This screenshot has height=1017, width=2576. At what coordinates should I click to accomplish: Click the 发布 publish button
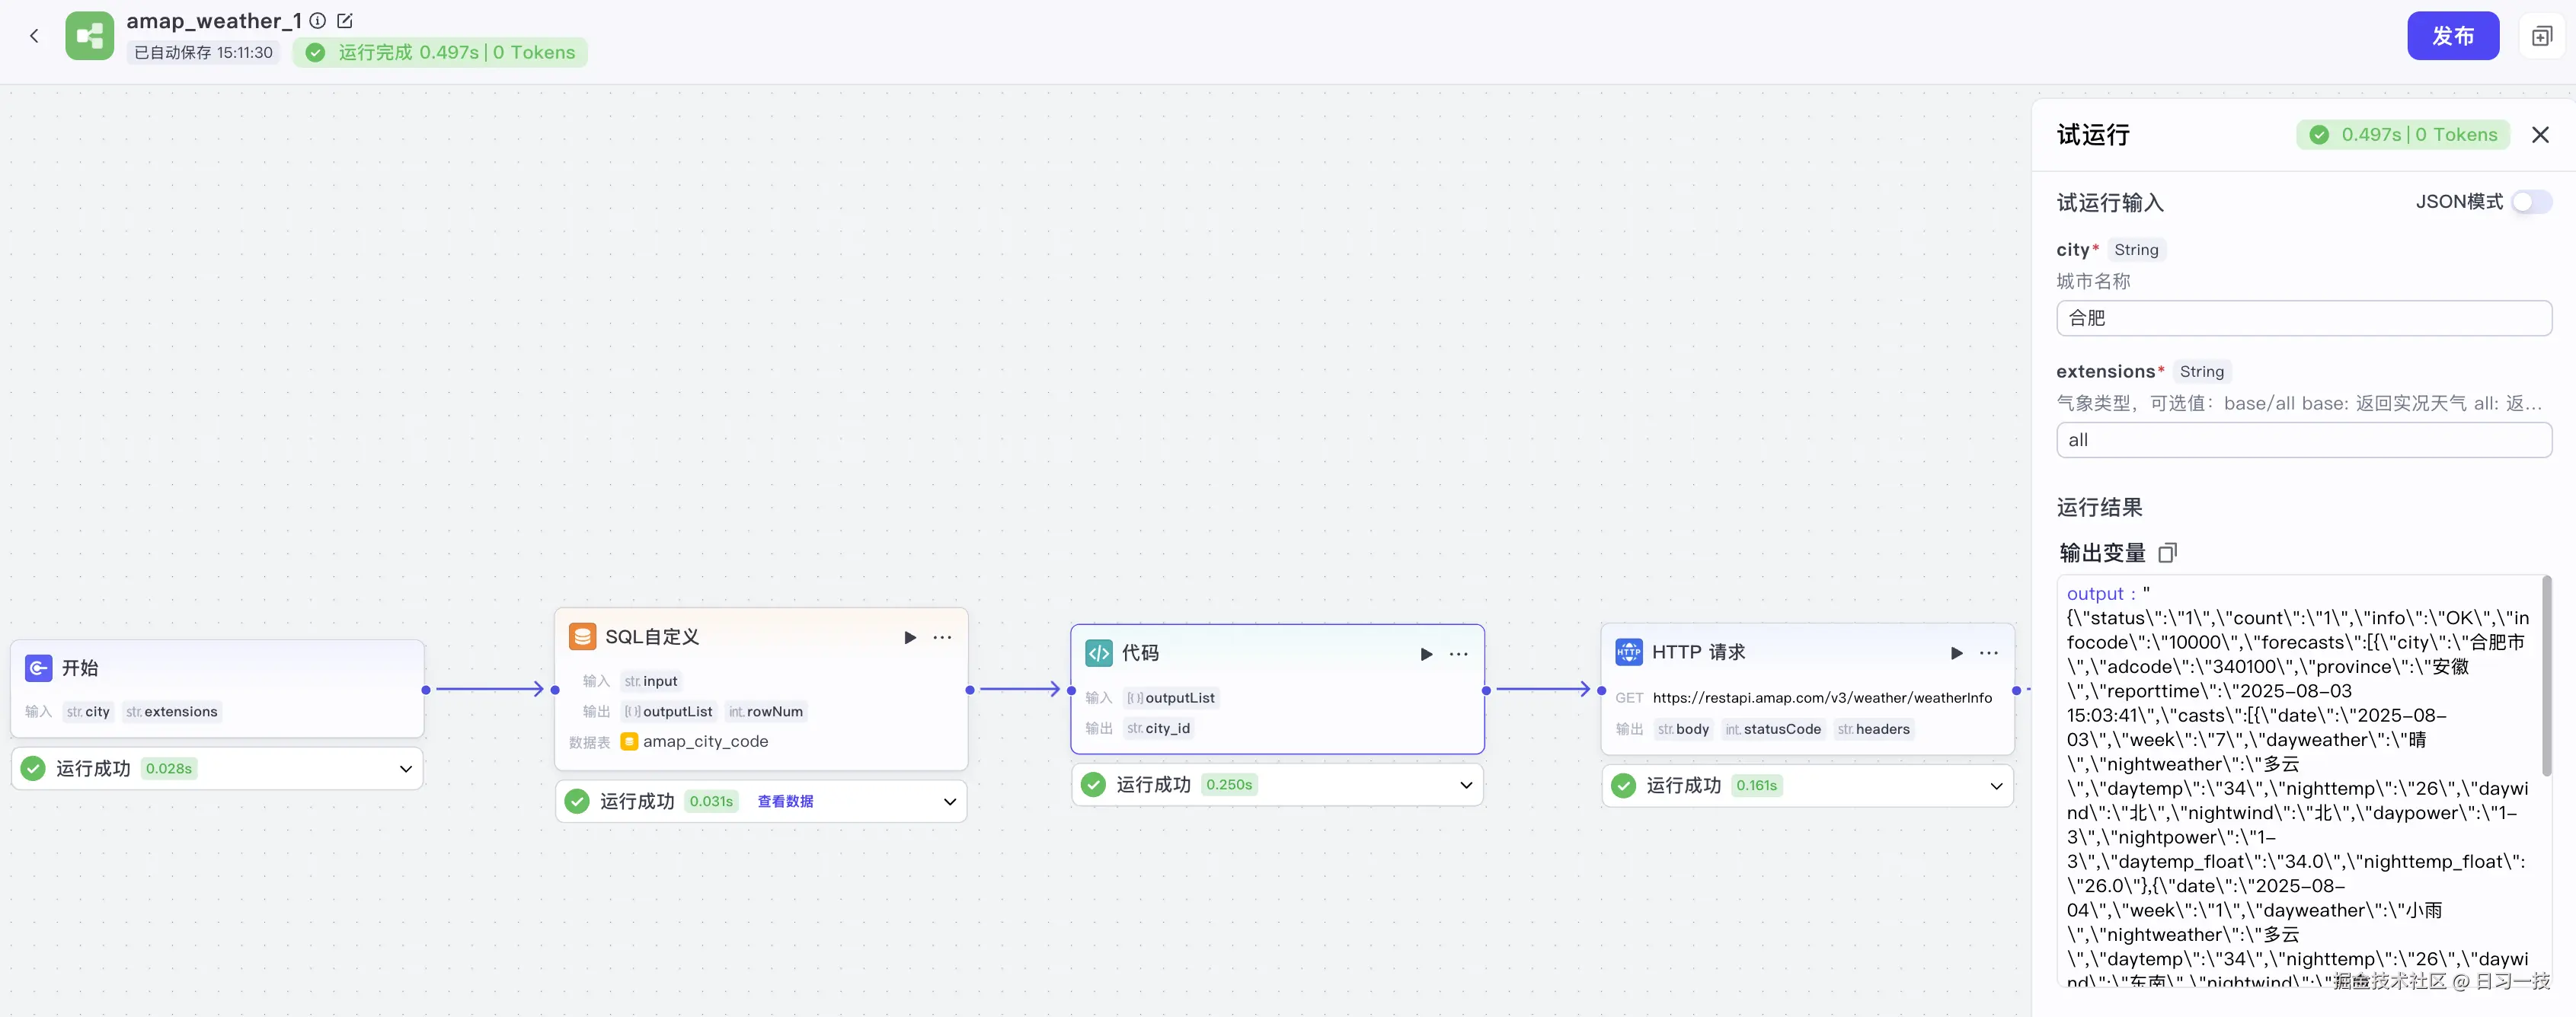[2453, 35]
